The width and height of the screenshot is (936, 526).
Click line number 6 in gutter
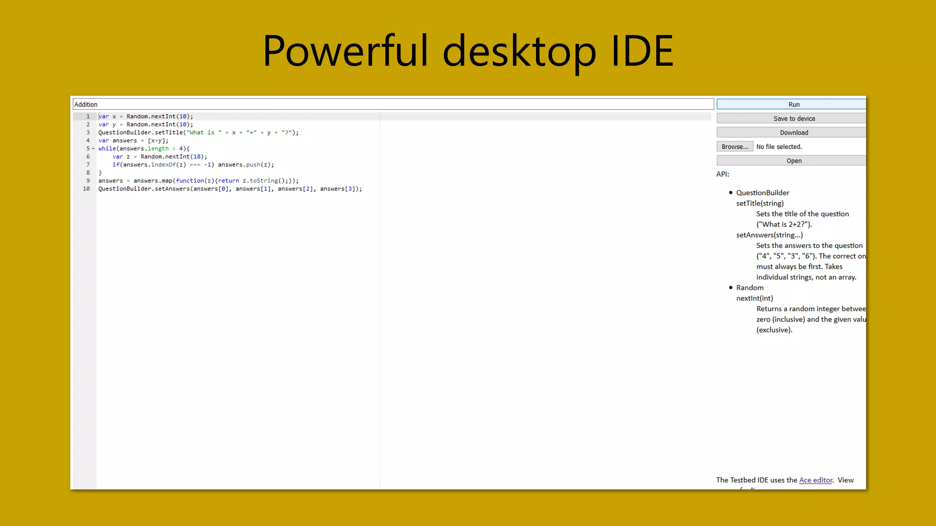[x=88, y=156]
